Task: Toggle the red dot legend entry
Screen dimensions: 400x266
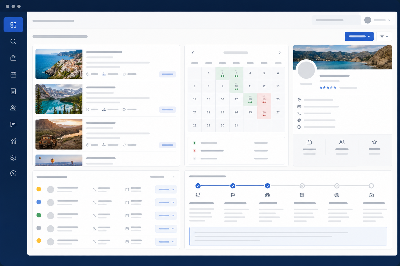Action: click(x=195, y=151)
